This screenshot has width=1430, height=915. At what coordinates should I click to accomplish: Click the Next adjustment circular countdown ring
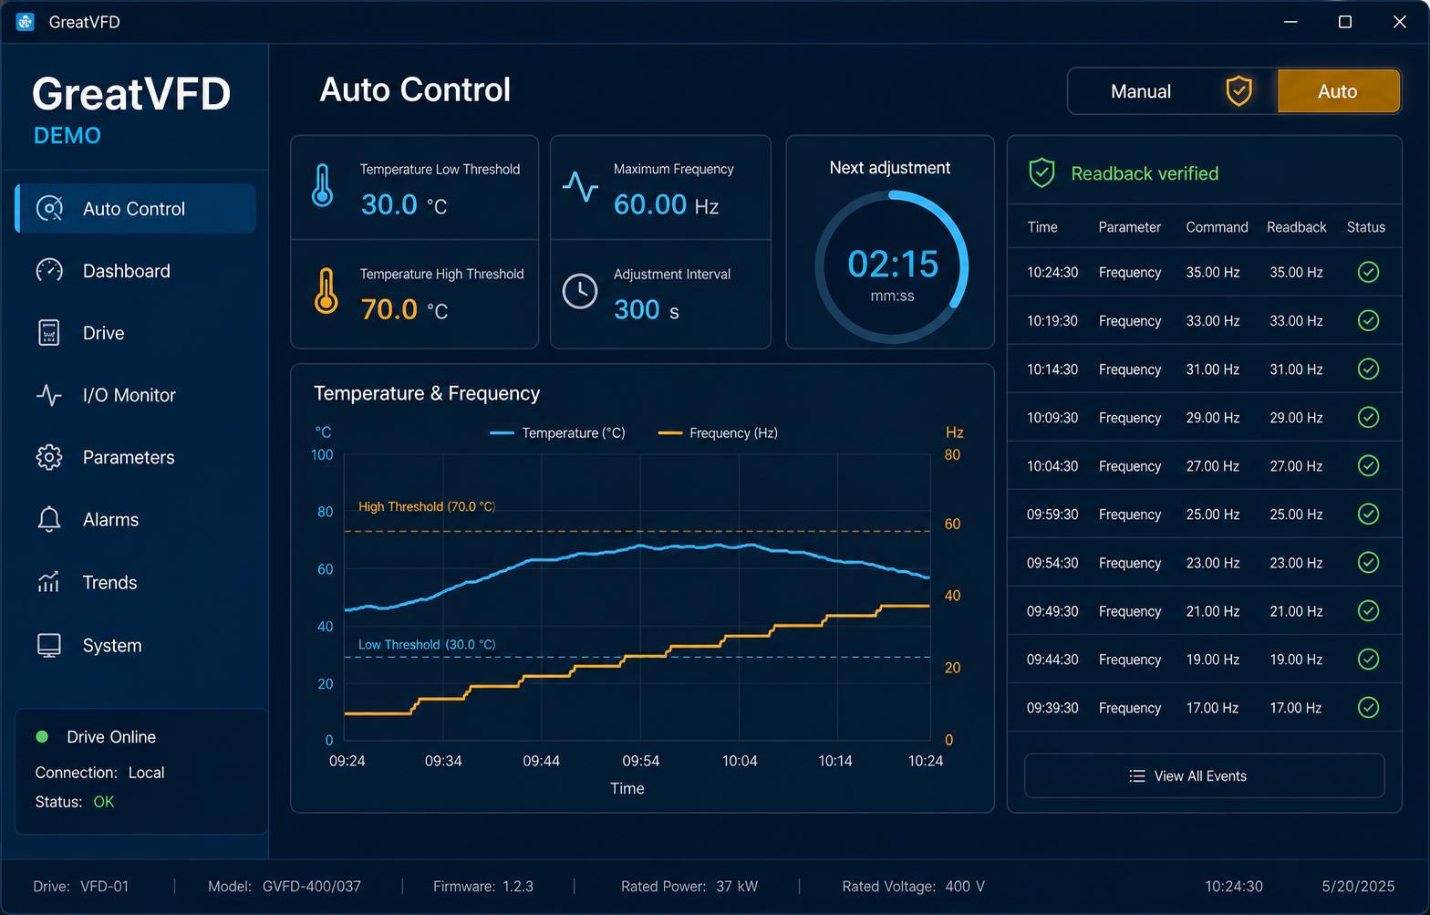point(891,267)
